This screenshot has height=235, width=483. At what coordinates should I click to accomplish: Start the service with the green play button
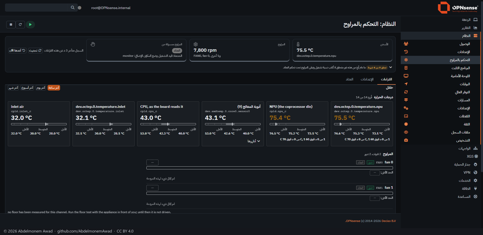(x=30, y=25)
